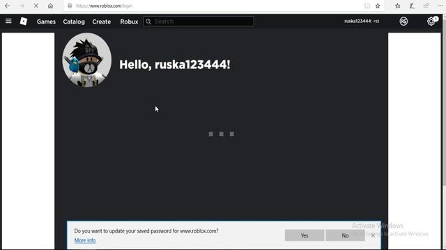Open the Catalog page
Image resolution: width=446 pixels, height=250 pixels.
74,22
